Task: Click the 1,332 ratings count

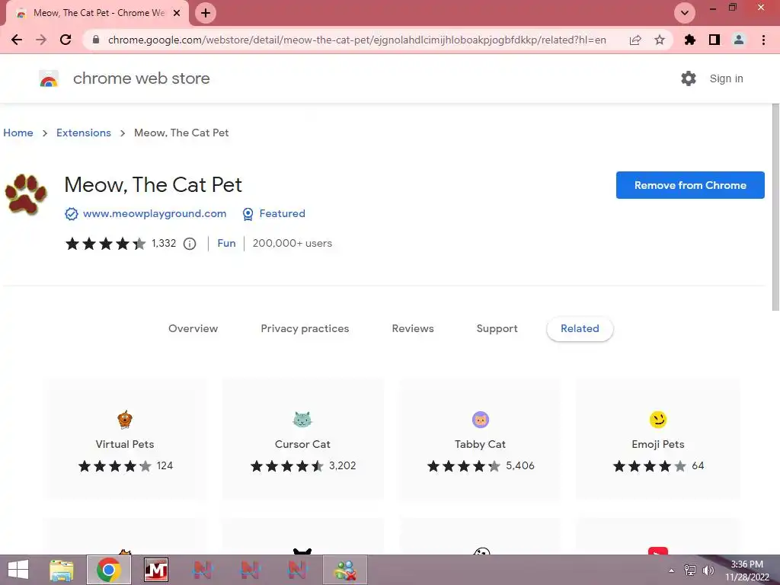Action: coord(164,243)
